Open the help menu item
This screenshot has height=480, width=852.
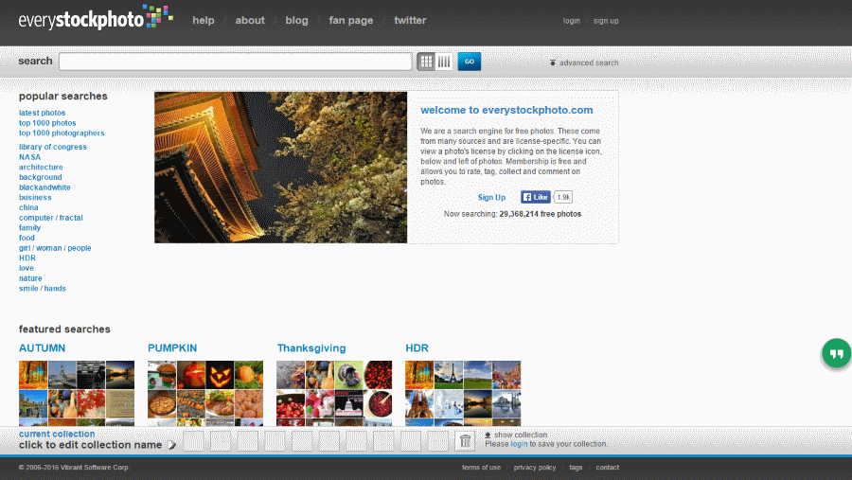click(x=204, y=20)
